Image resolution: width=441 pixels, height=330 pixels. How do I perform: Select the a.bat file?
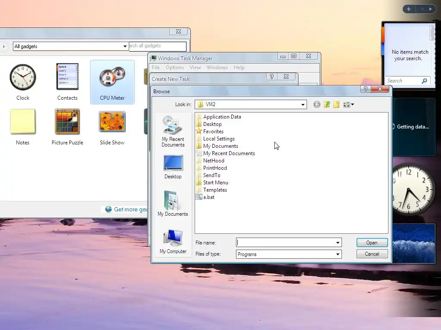click(x=205, y=197)
